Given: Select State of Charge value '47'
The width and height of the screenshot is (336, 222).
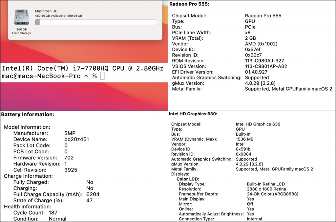Looking at the screenshot, I should [x=89, y=201].
